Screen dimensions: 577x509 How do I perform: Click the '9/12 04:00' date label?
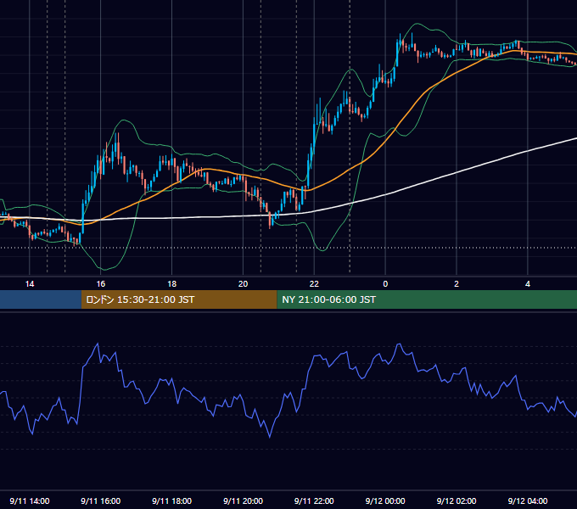pyautogui.click(x=528, y=501)
